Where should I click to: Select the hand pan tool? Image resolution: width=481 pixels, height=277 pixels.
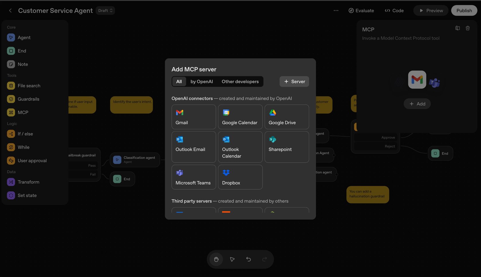(216, 259)
